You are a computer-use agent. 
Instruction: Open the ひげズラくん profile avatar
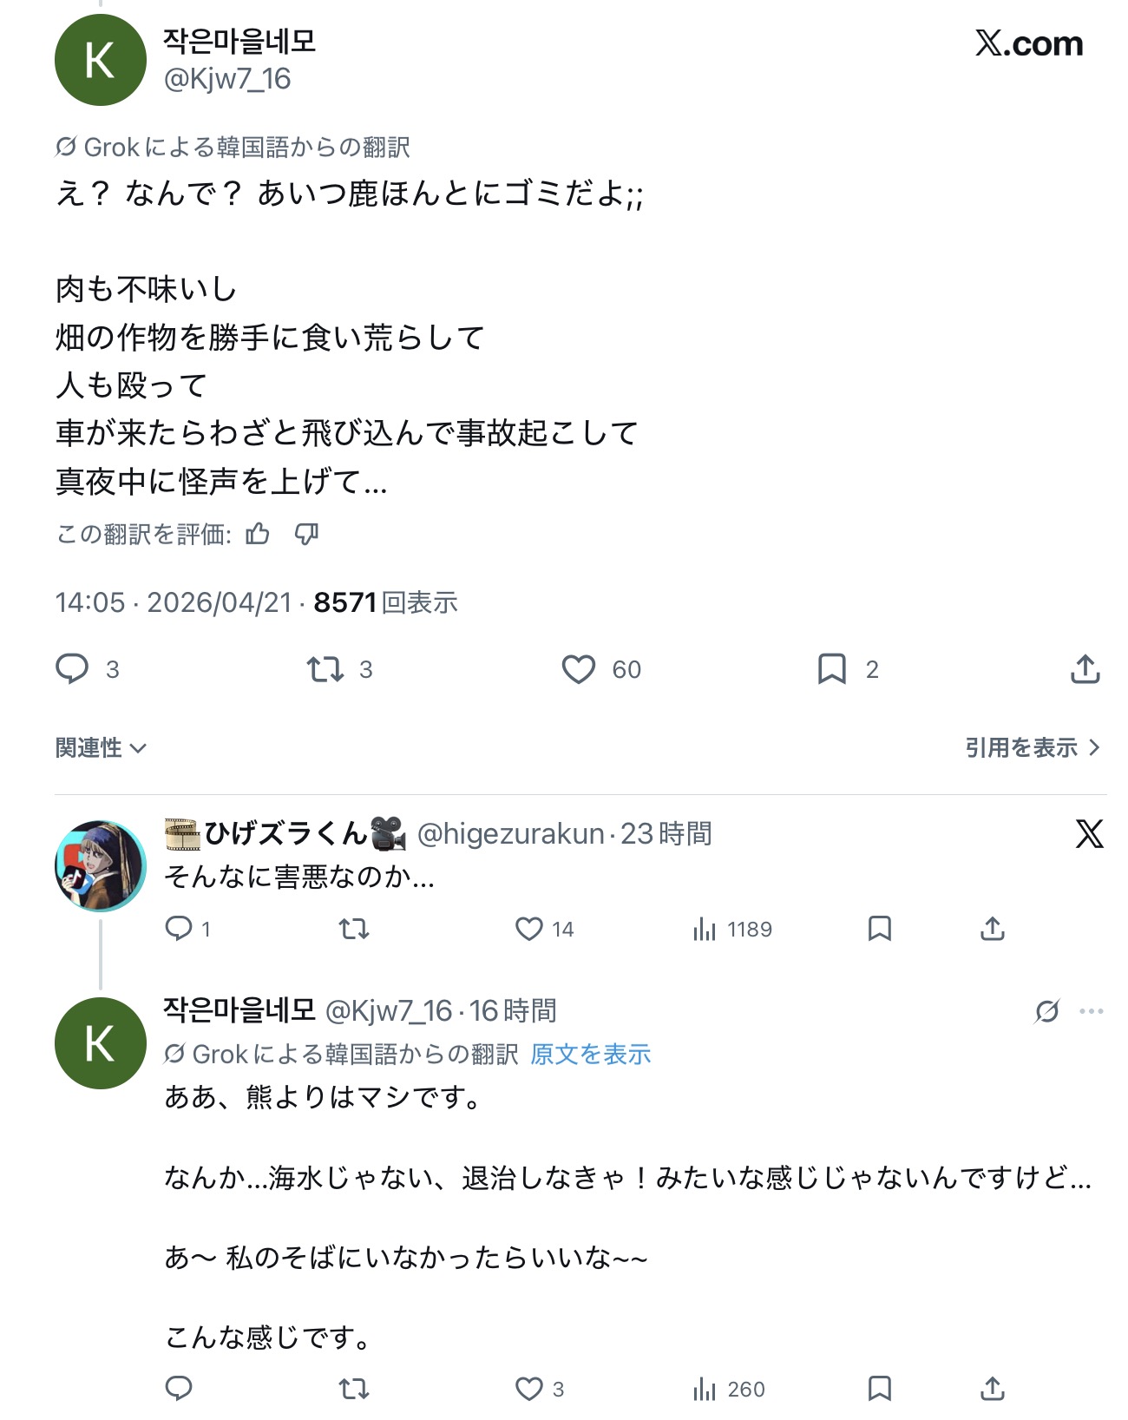coord(101,865)
